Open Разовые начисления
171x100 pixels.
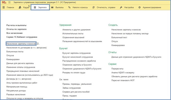tap(16, 95)
